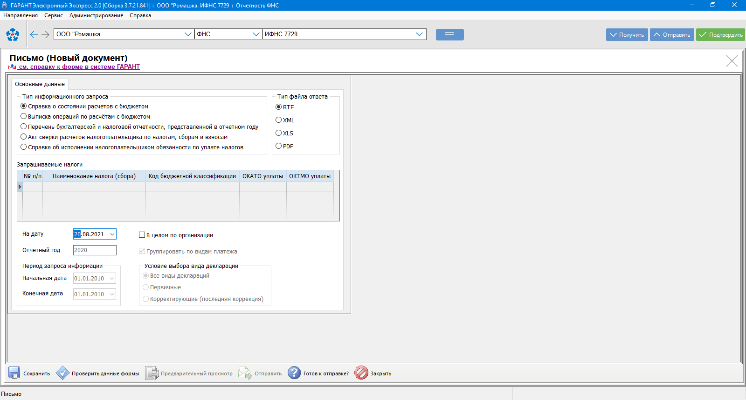Click the Предварительный просмотр document icon
This screenshot has height=400, width=746.
152,373
